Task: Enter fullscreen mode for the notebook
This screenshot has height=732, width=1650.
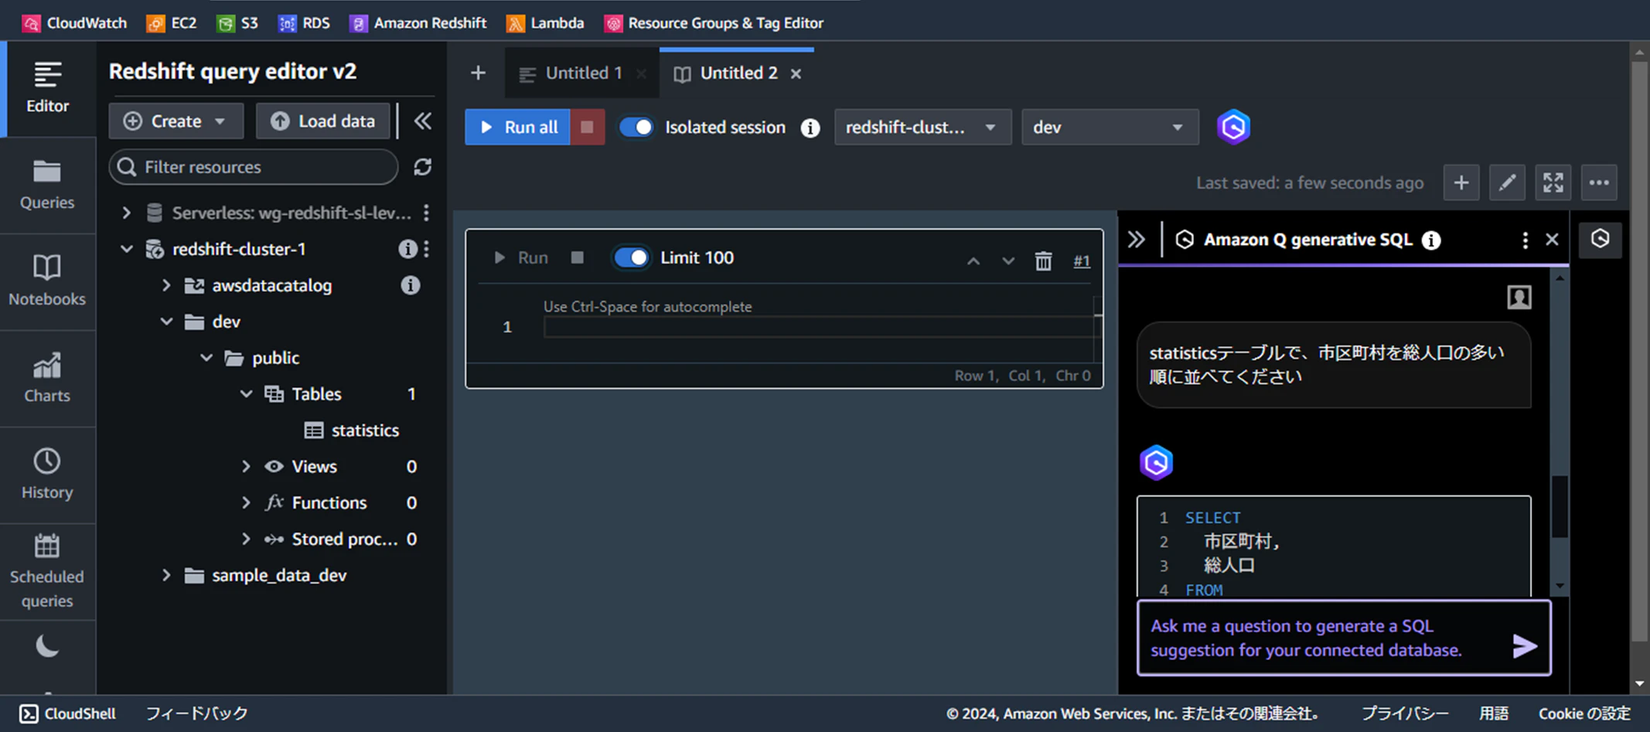Action: (1553, 183)
